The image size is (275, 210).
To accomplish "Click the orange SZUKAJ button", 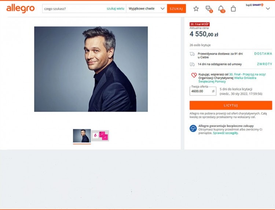I will click(176, 8).
